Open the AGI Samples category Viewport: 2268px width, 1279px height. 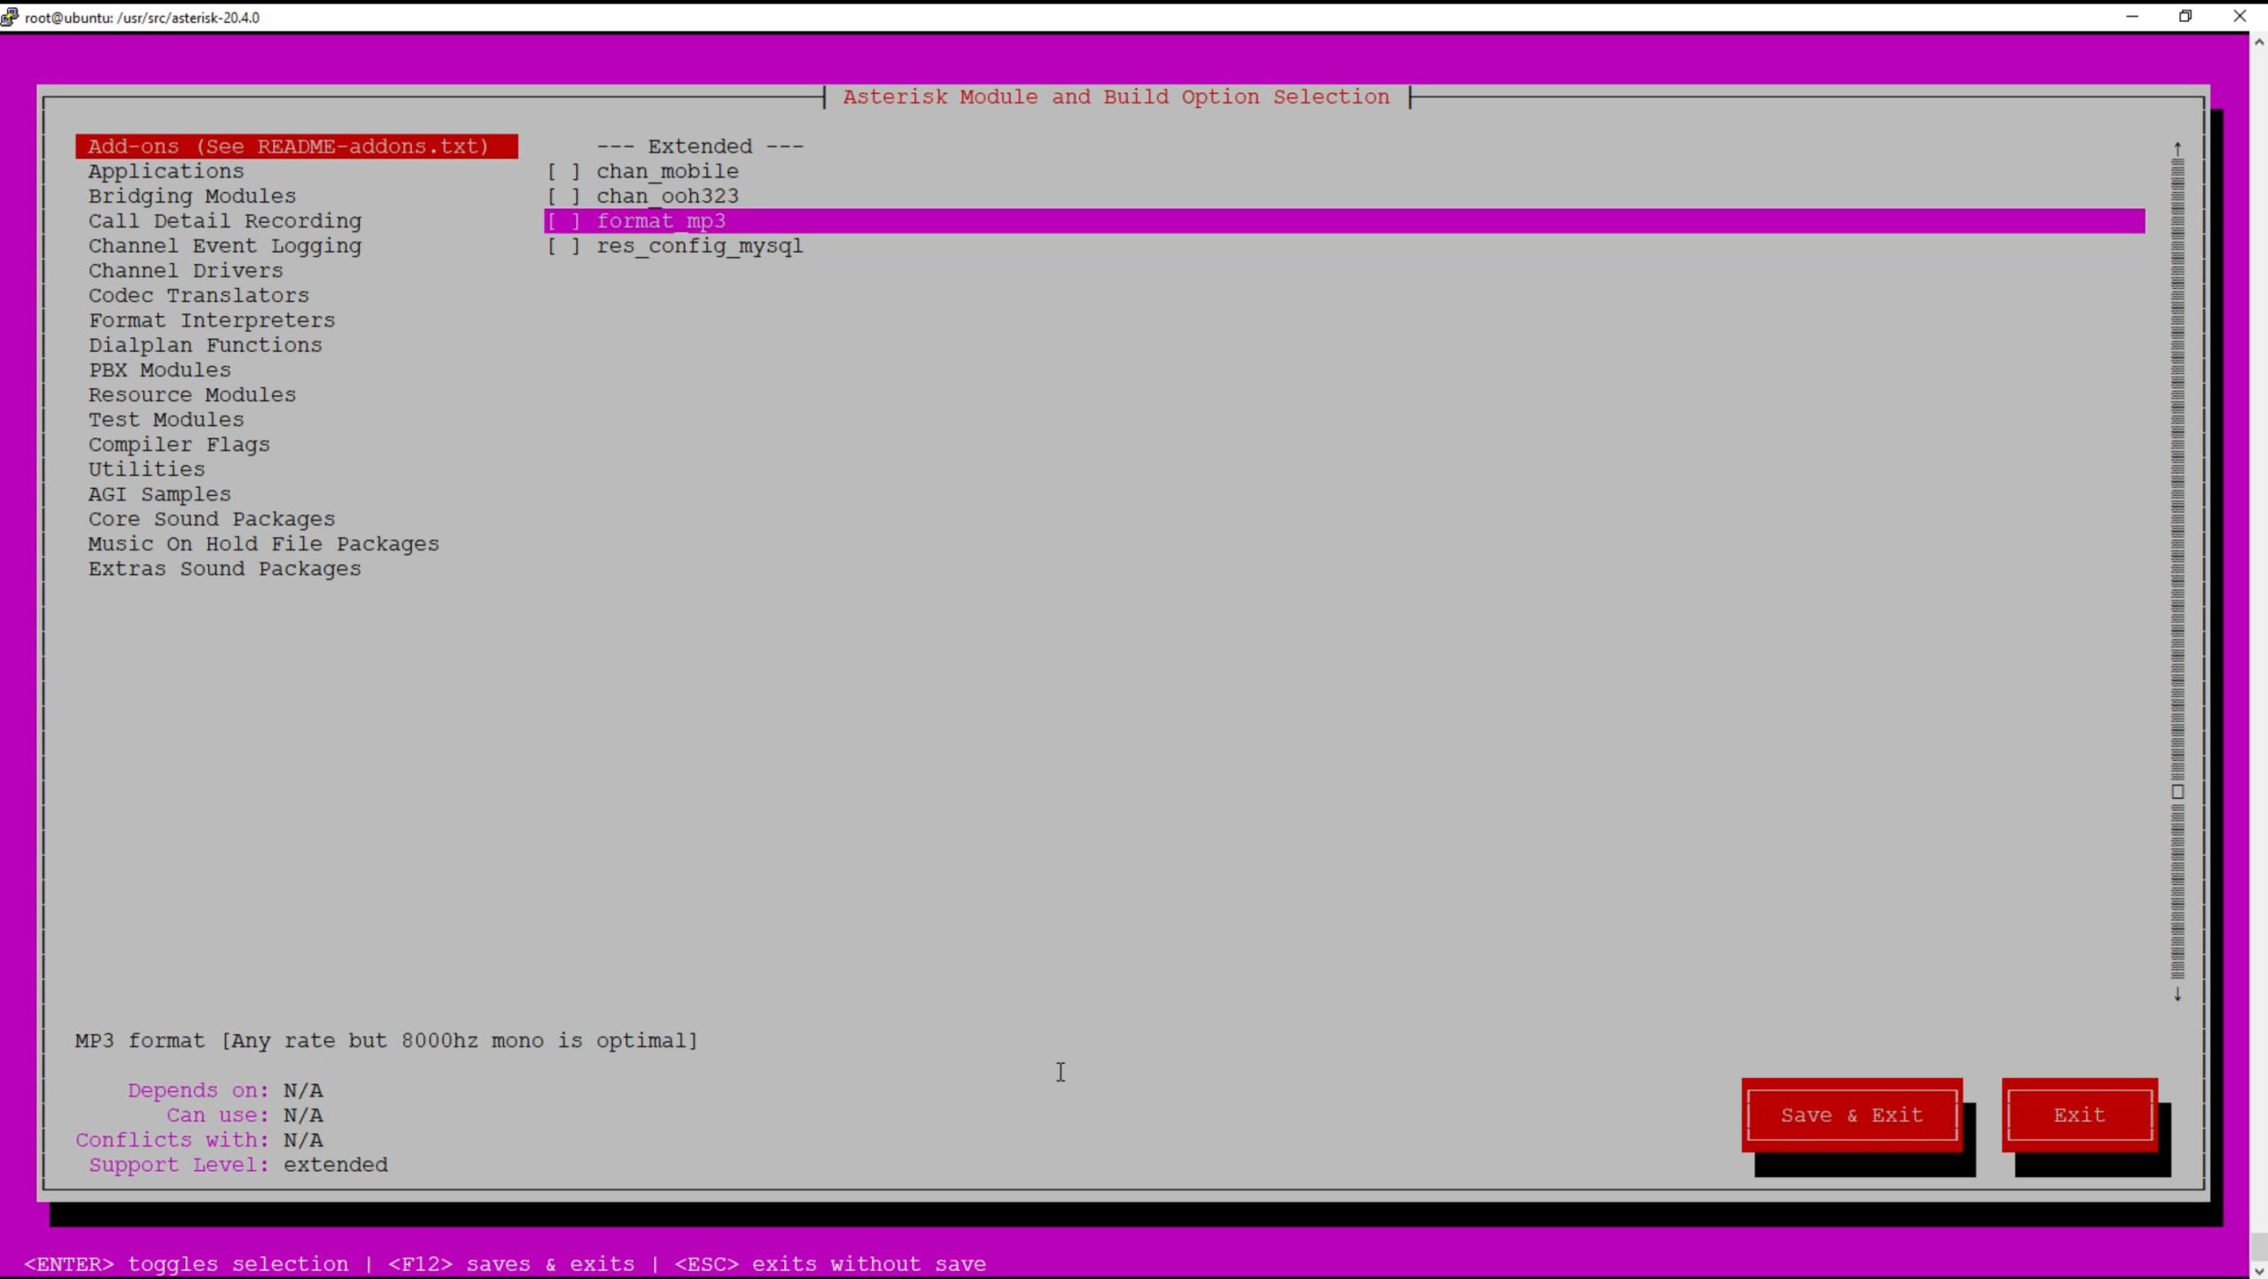[x=159, y=493]
